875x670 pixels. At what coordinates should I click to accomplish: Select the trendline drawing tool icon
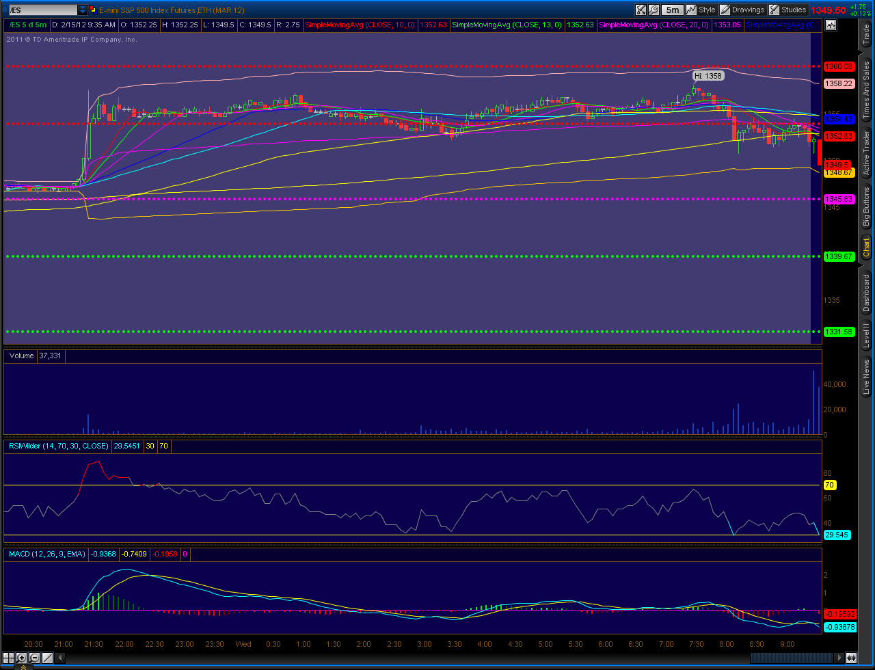click(47, 658)
